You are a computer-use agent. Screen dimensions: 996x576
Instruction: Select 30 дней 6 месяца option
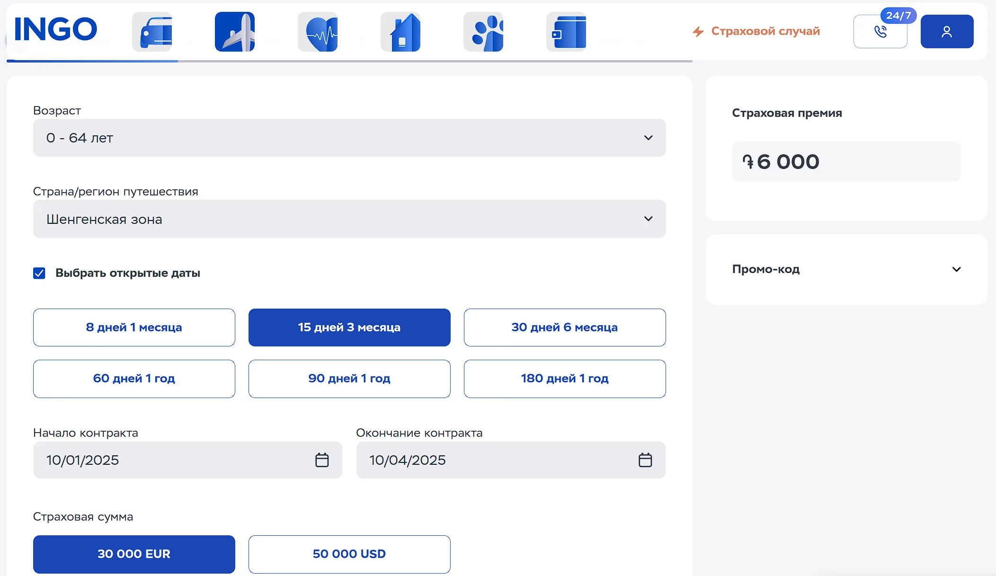(x=565, y=328)
